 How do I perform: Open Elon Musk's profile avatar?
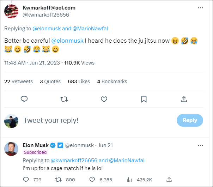pyautogui.click(x=11, y=149)
